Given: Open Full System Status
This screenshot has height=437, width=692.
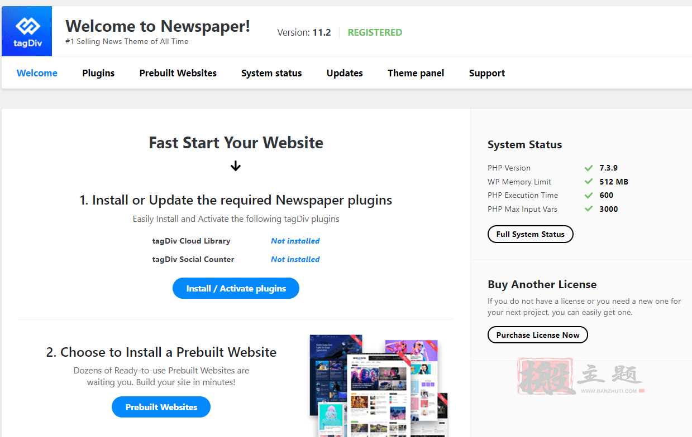Looking at the screenshot, I should tap(531, 234).
